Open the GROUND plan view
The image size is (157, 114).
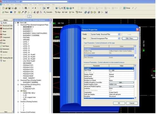pos(26,40)
